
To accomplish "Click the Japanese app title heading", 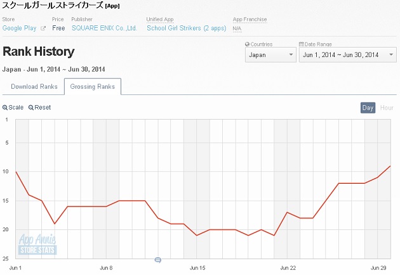I will [61, 5].
